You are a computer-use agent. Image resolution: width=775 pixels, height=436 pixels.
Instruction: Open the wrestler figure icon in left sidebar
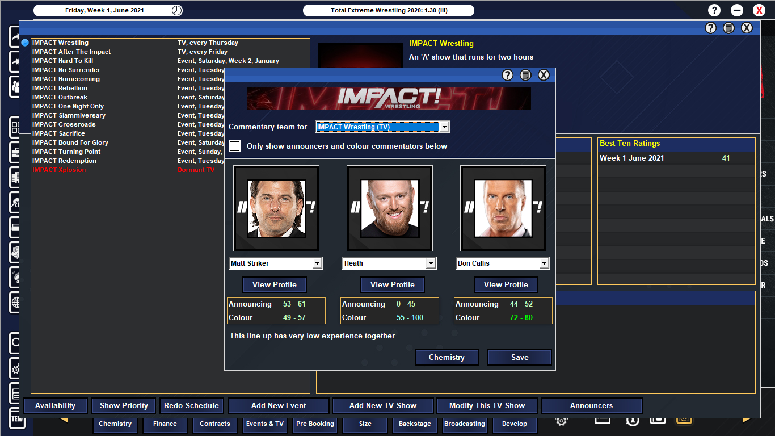pos(15,203)
